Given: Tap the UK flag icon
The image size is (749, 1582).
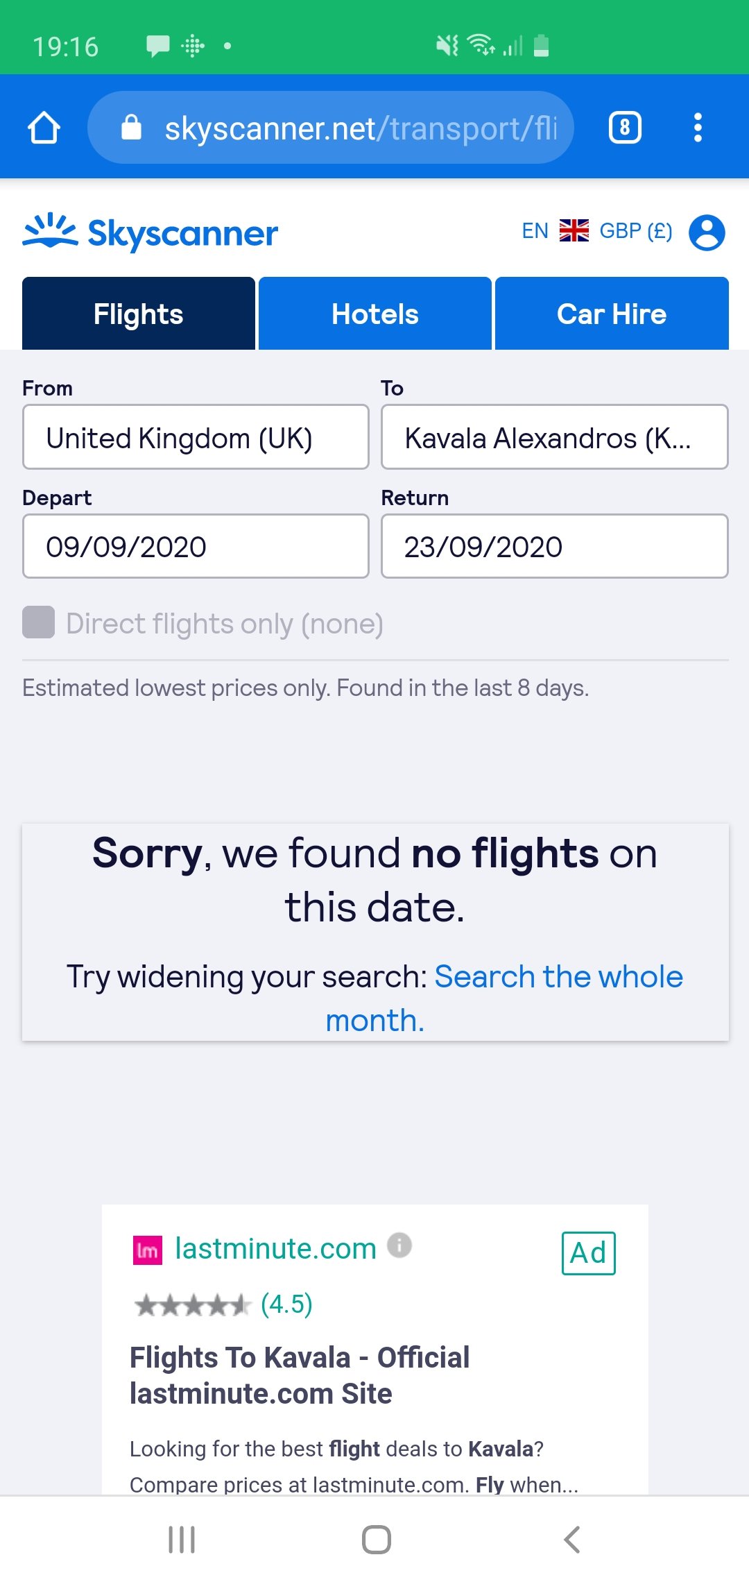Looking at the screenshot, I should pos(574,230).
